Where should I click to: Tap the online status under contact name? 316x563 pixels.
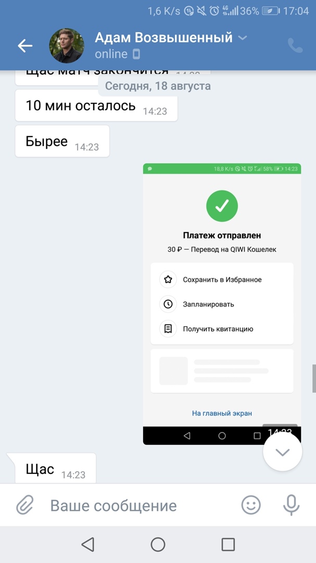point(111,54)
